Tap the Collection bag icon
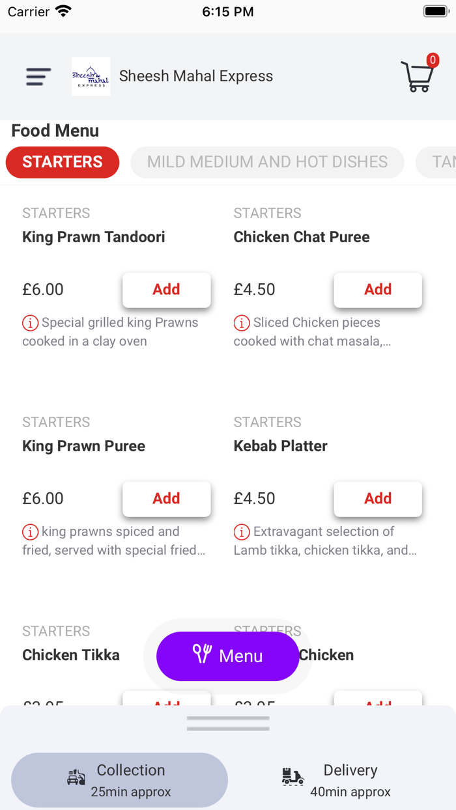Viewport: 456px width, 810px height. (x=77, y=777)
